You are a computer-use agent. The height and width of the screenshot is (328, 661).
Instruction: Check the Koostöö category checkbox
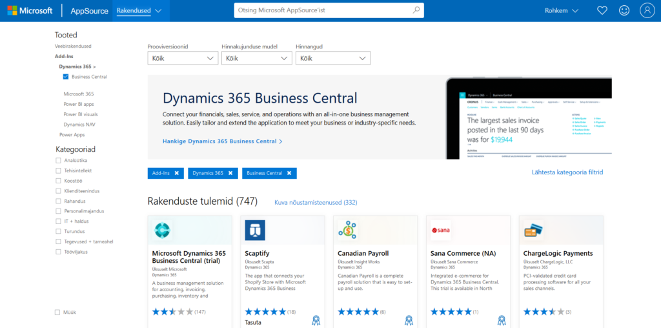(58, 181)
